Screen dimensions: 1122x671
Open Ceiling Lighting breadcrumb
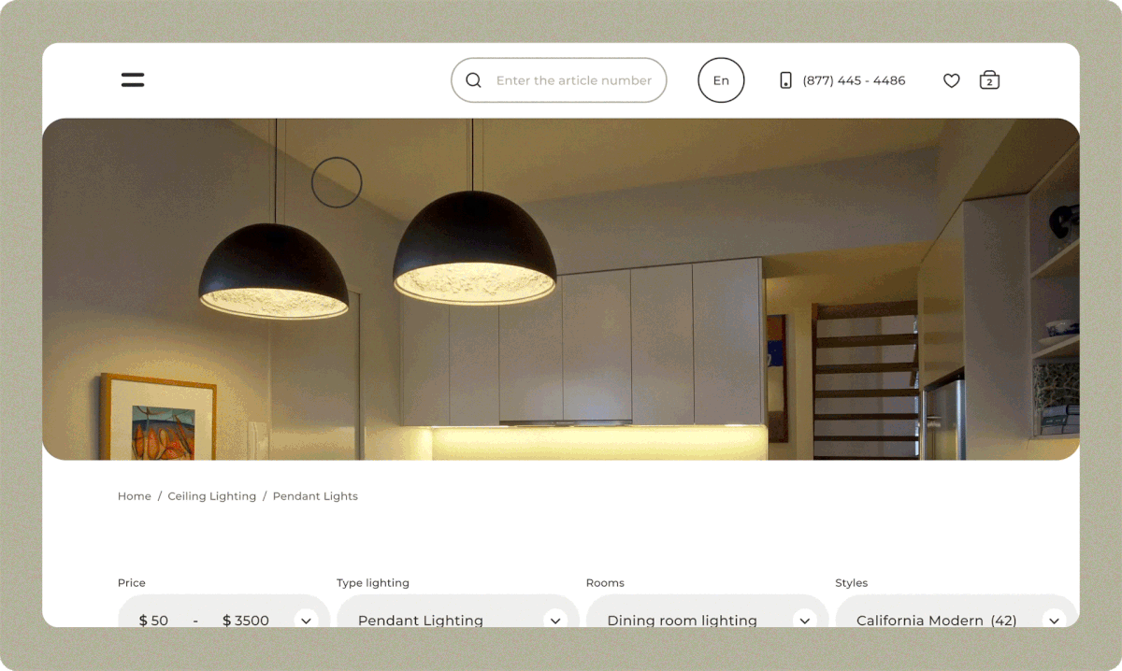[212, 496]
